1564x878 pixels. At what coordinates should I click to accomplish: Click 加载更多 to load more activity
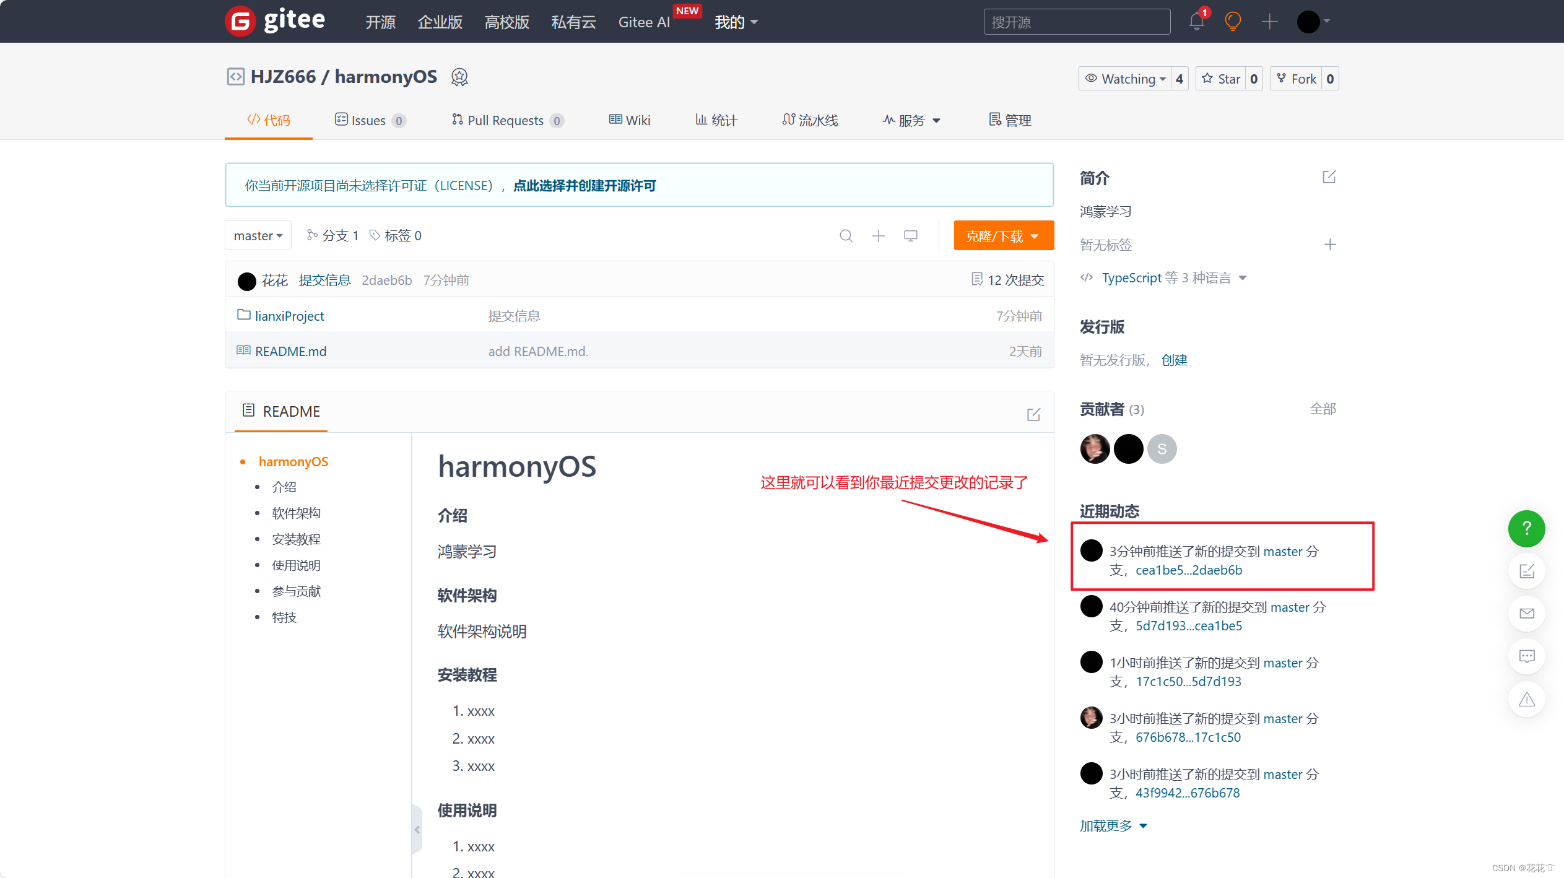coord(1113,826)
